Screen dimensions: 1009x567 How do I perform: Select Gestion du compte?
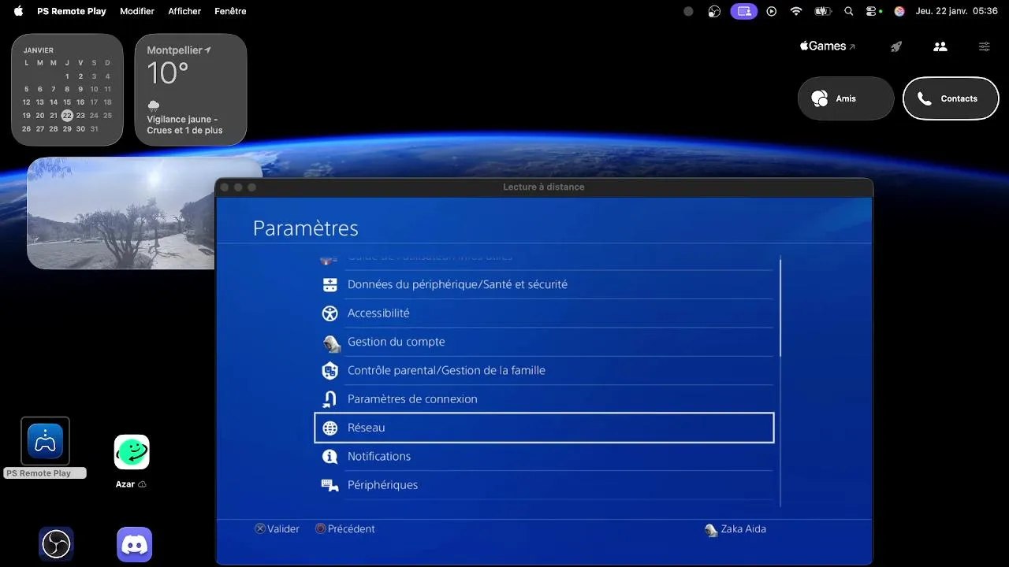click(544, 342)
